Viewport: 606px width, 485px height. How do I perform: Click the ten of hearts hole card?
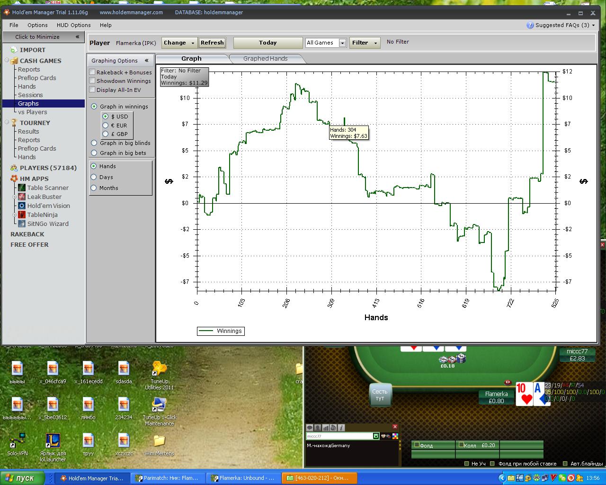tap(524, 394)
